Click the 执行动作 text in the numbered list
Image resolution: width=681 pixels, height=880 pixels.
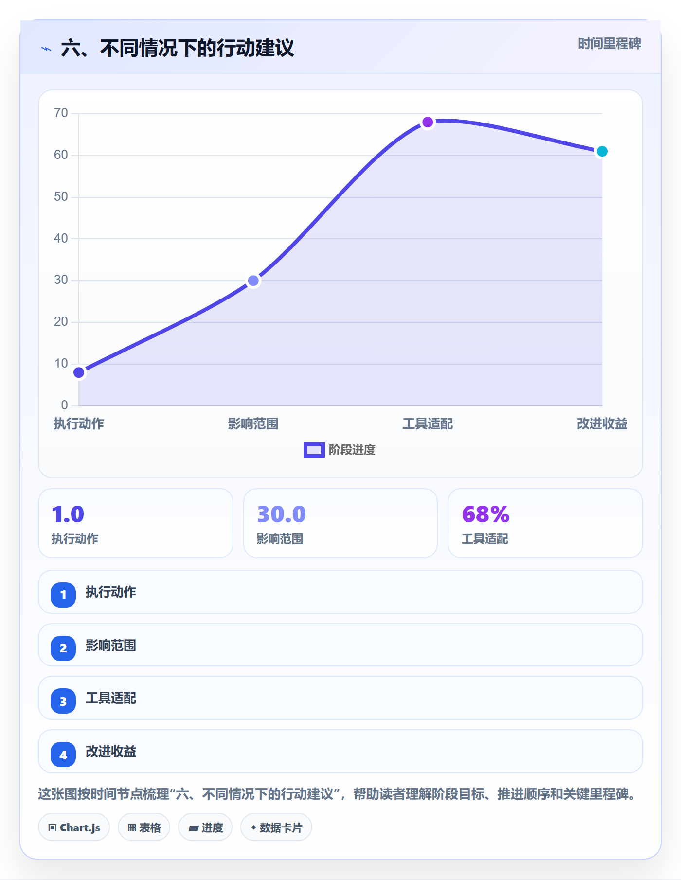[x=111, y=592]
